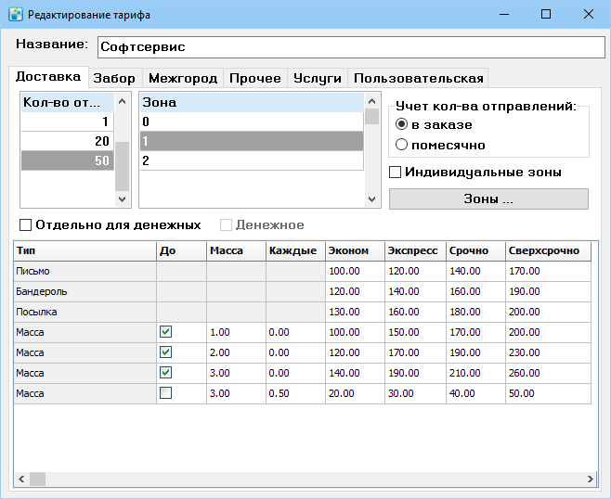The width and height of the screenshot is (611, 499).
Task: Click the Сверхсрочно column header
Action: tap(548, 250)
